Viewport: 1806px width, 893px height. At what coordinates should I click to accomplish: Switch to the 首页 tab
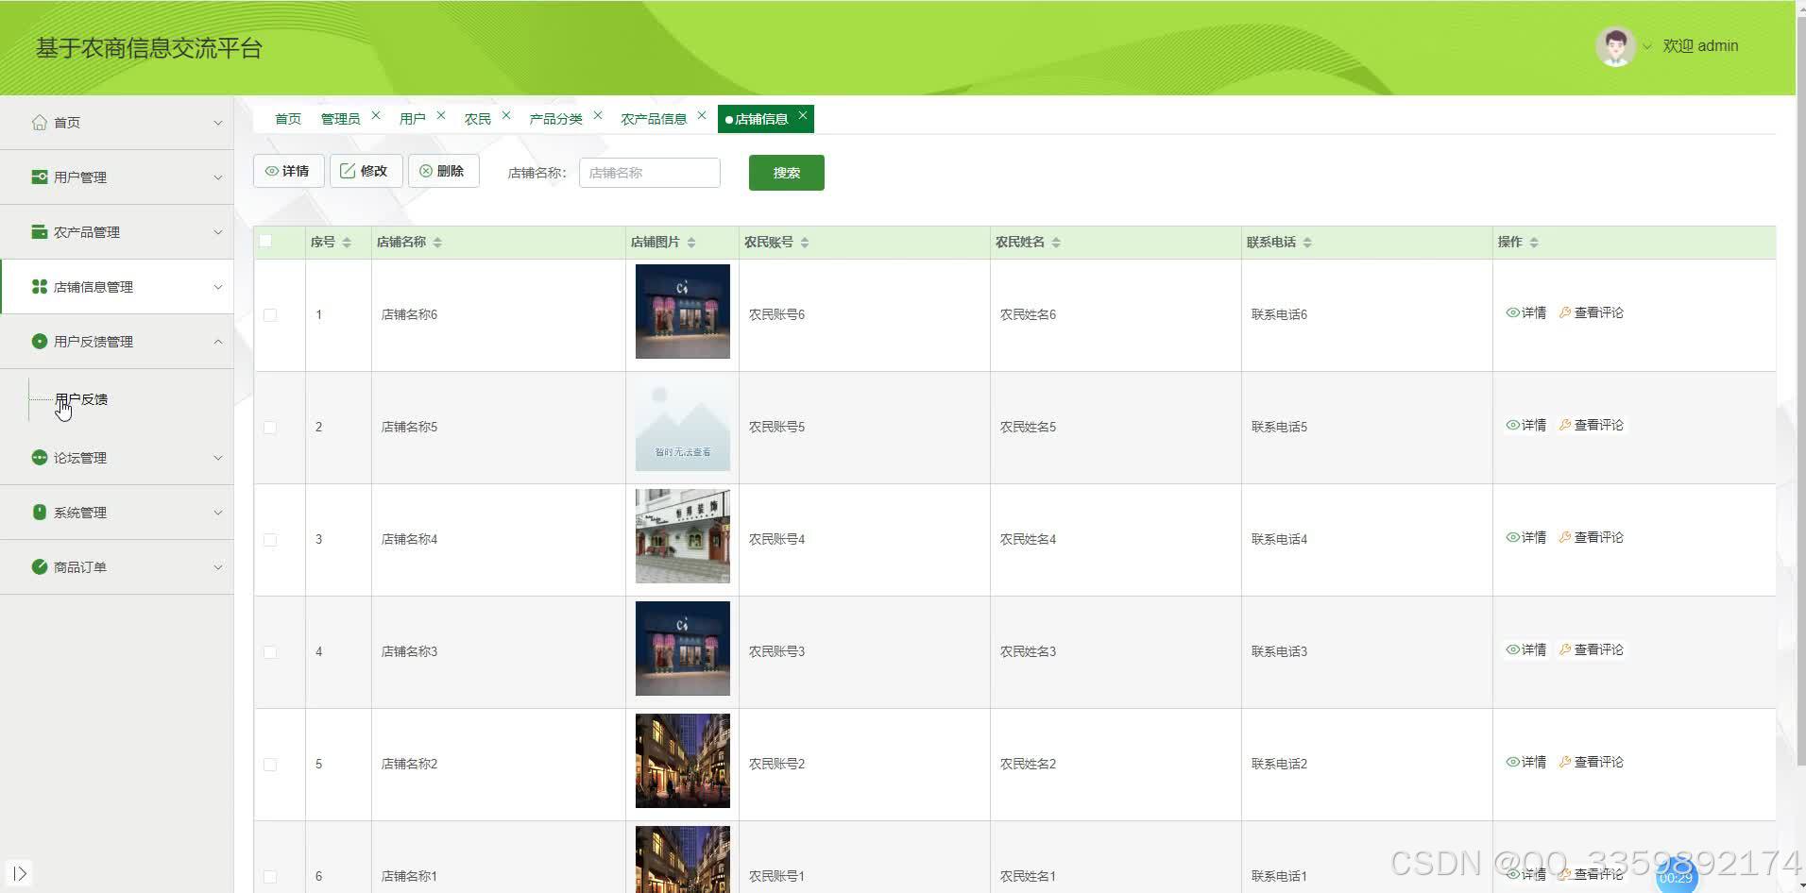pos(288,119)
